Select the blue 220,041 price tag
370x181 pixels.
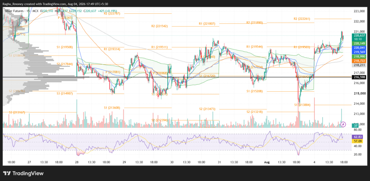tap(359, 48)
